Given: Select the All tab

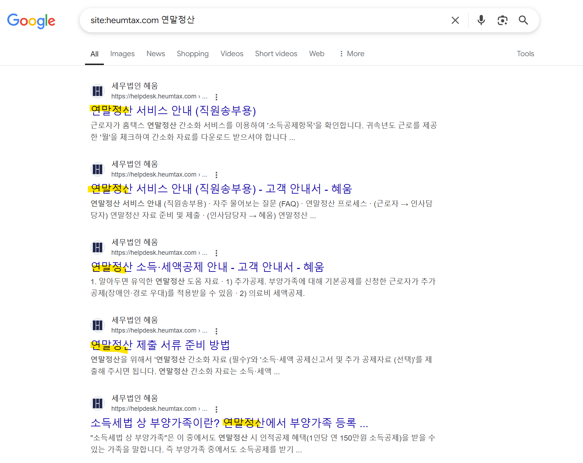Looking at the screenshot, I should coord(94,54).
